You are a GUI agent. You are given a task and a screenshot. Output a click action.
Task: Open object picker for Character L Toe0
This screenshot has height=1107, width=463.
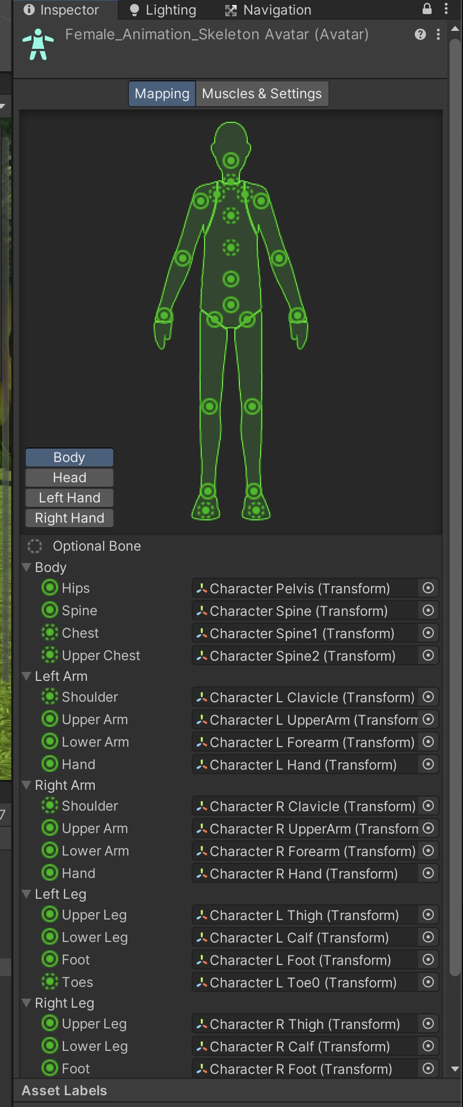click(428, 982)
